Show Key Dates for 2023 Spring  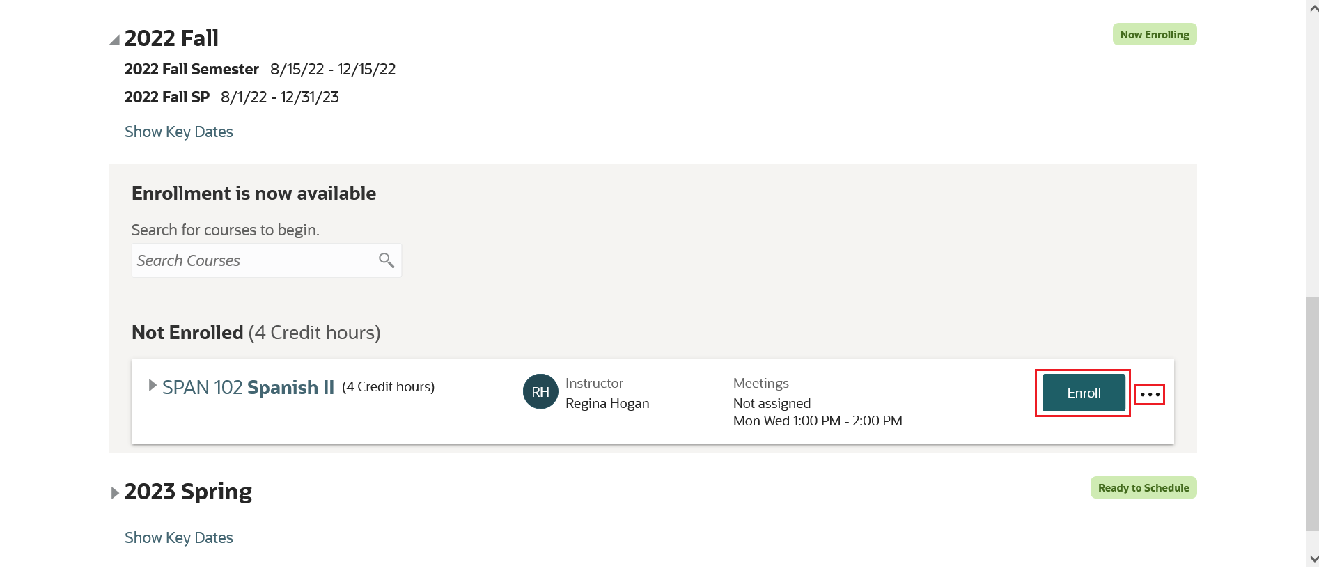[179, 538]
